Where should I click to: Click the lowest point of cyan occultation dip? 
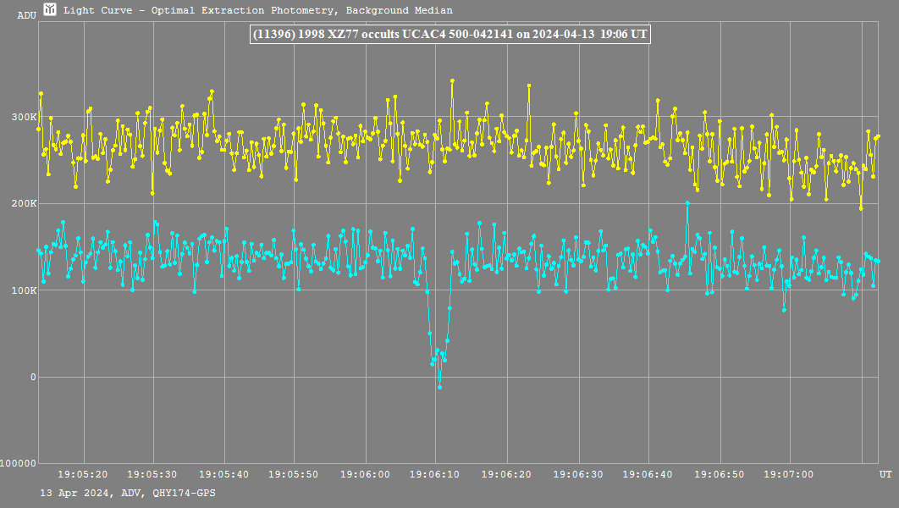pos(439,387)
